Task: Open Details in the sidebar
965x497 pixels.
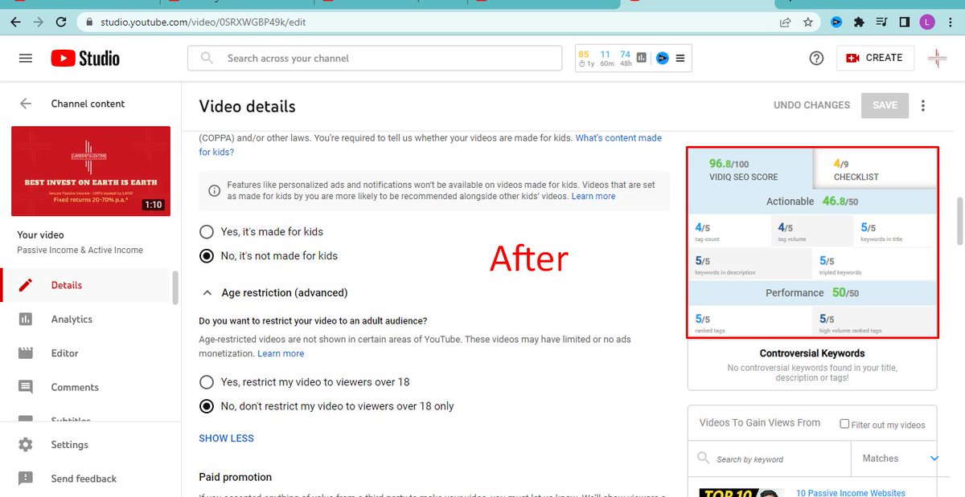Action: [x=87, y=285]
